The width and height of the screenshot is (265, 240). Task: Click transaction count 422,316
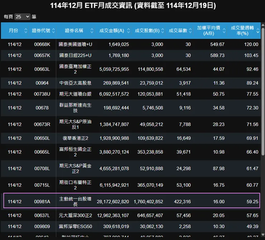182,201
